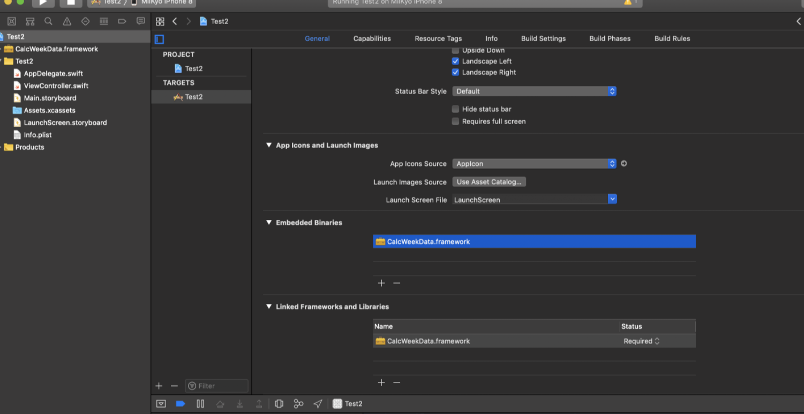Image resolution: width=804 pixels, height=414 pixels.
Task: Switch to the Resource Tags tab
Action: (438, 39)
